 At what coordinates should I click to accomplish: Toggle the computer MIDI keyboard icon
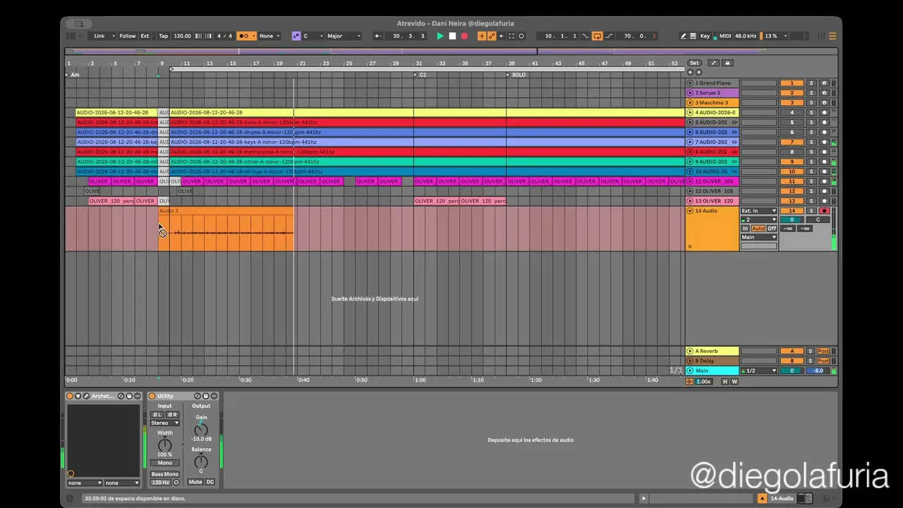(x=693, y=36)
